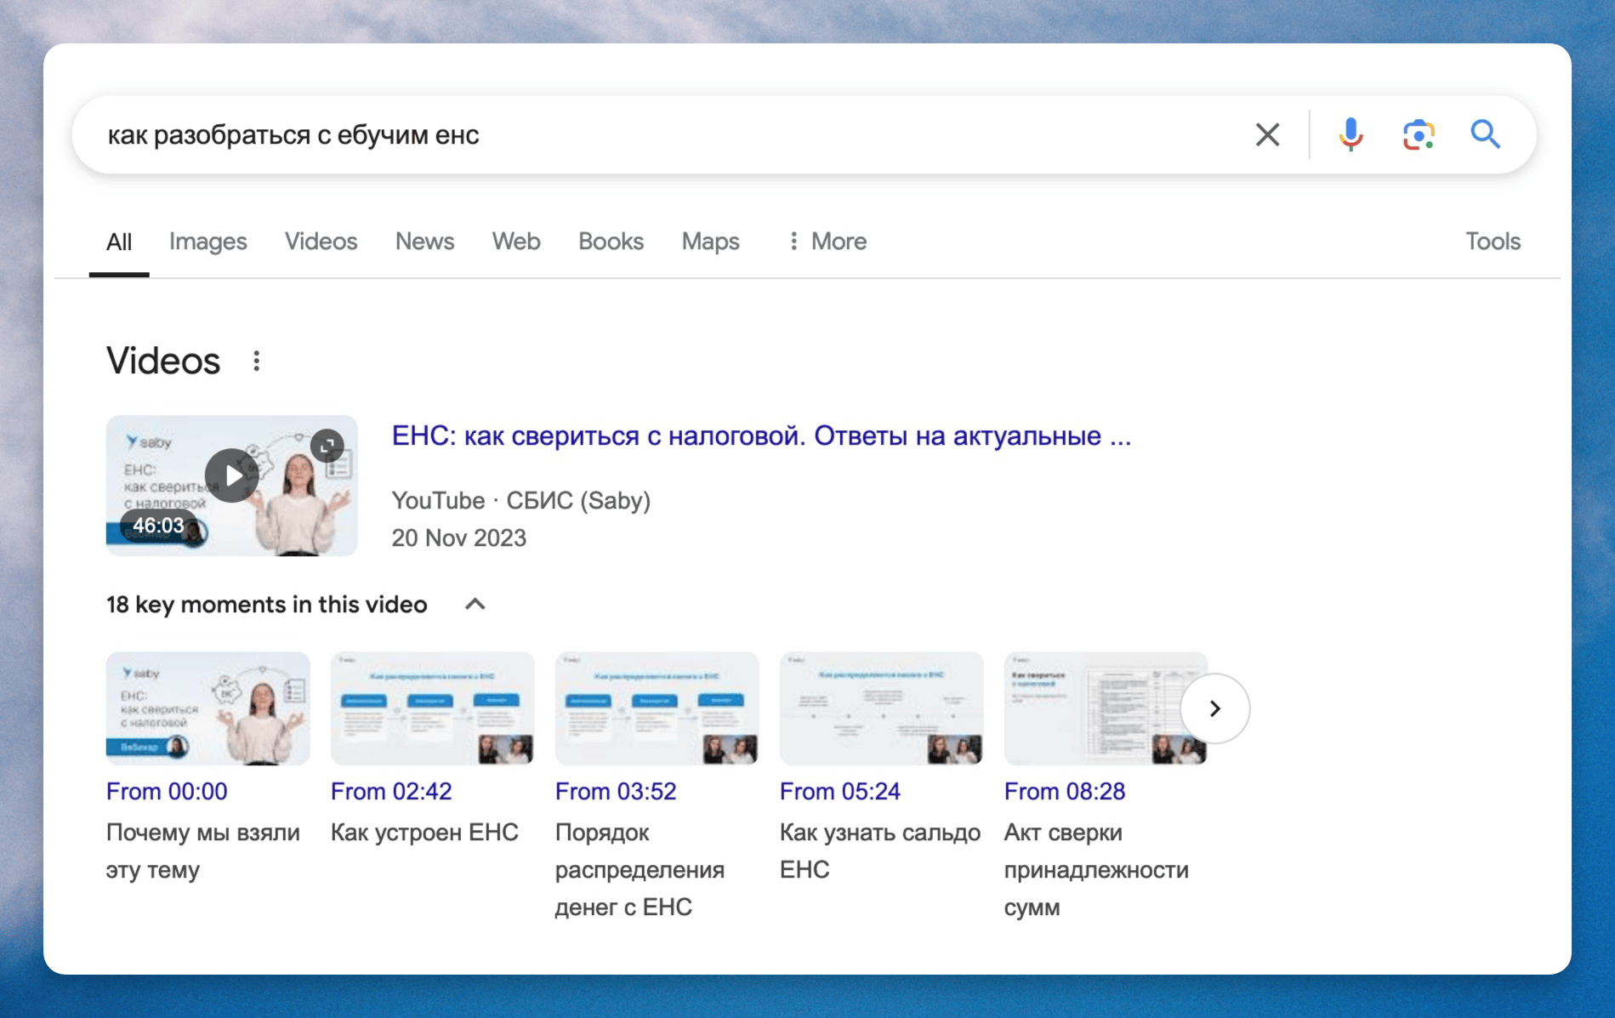Jump to key moment From 02:42
The width and height of the screenshot is (1615, 1018).
[x=391, y=791]
